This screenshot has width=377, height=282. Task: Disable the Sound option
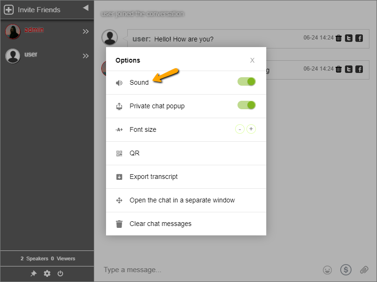pos(246,81)
